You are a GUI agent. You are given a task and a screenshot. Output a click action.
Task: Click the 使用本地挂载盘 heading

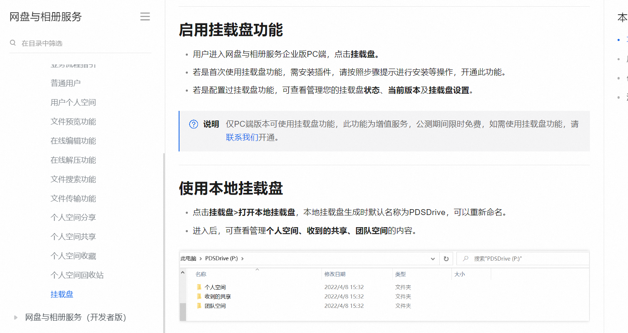click(x=231, y=189)
